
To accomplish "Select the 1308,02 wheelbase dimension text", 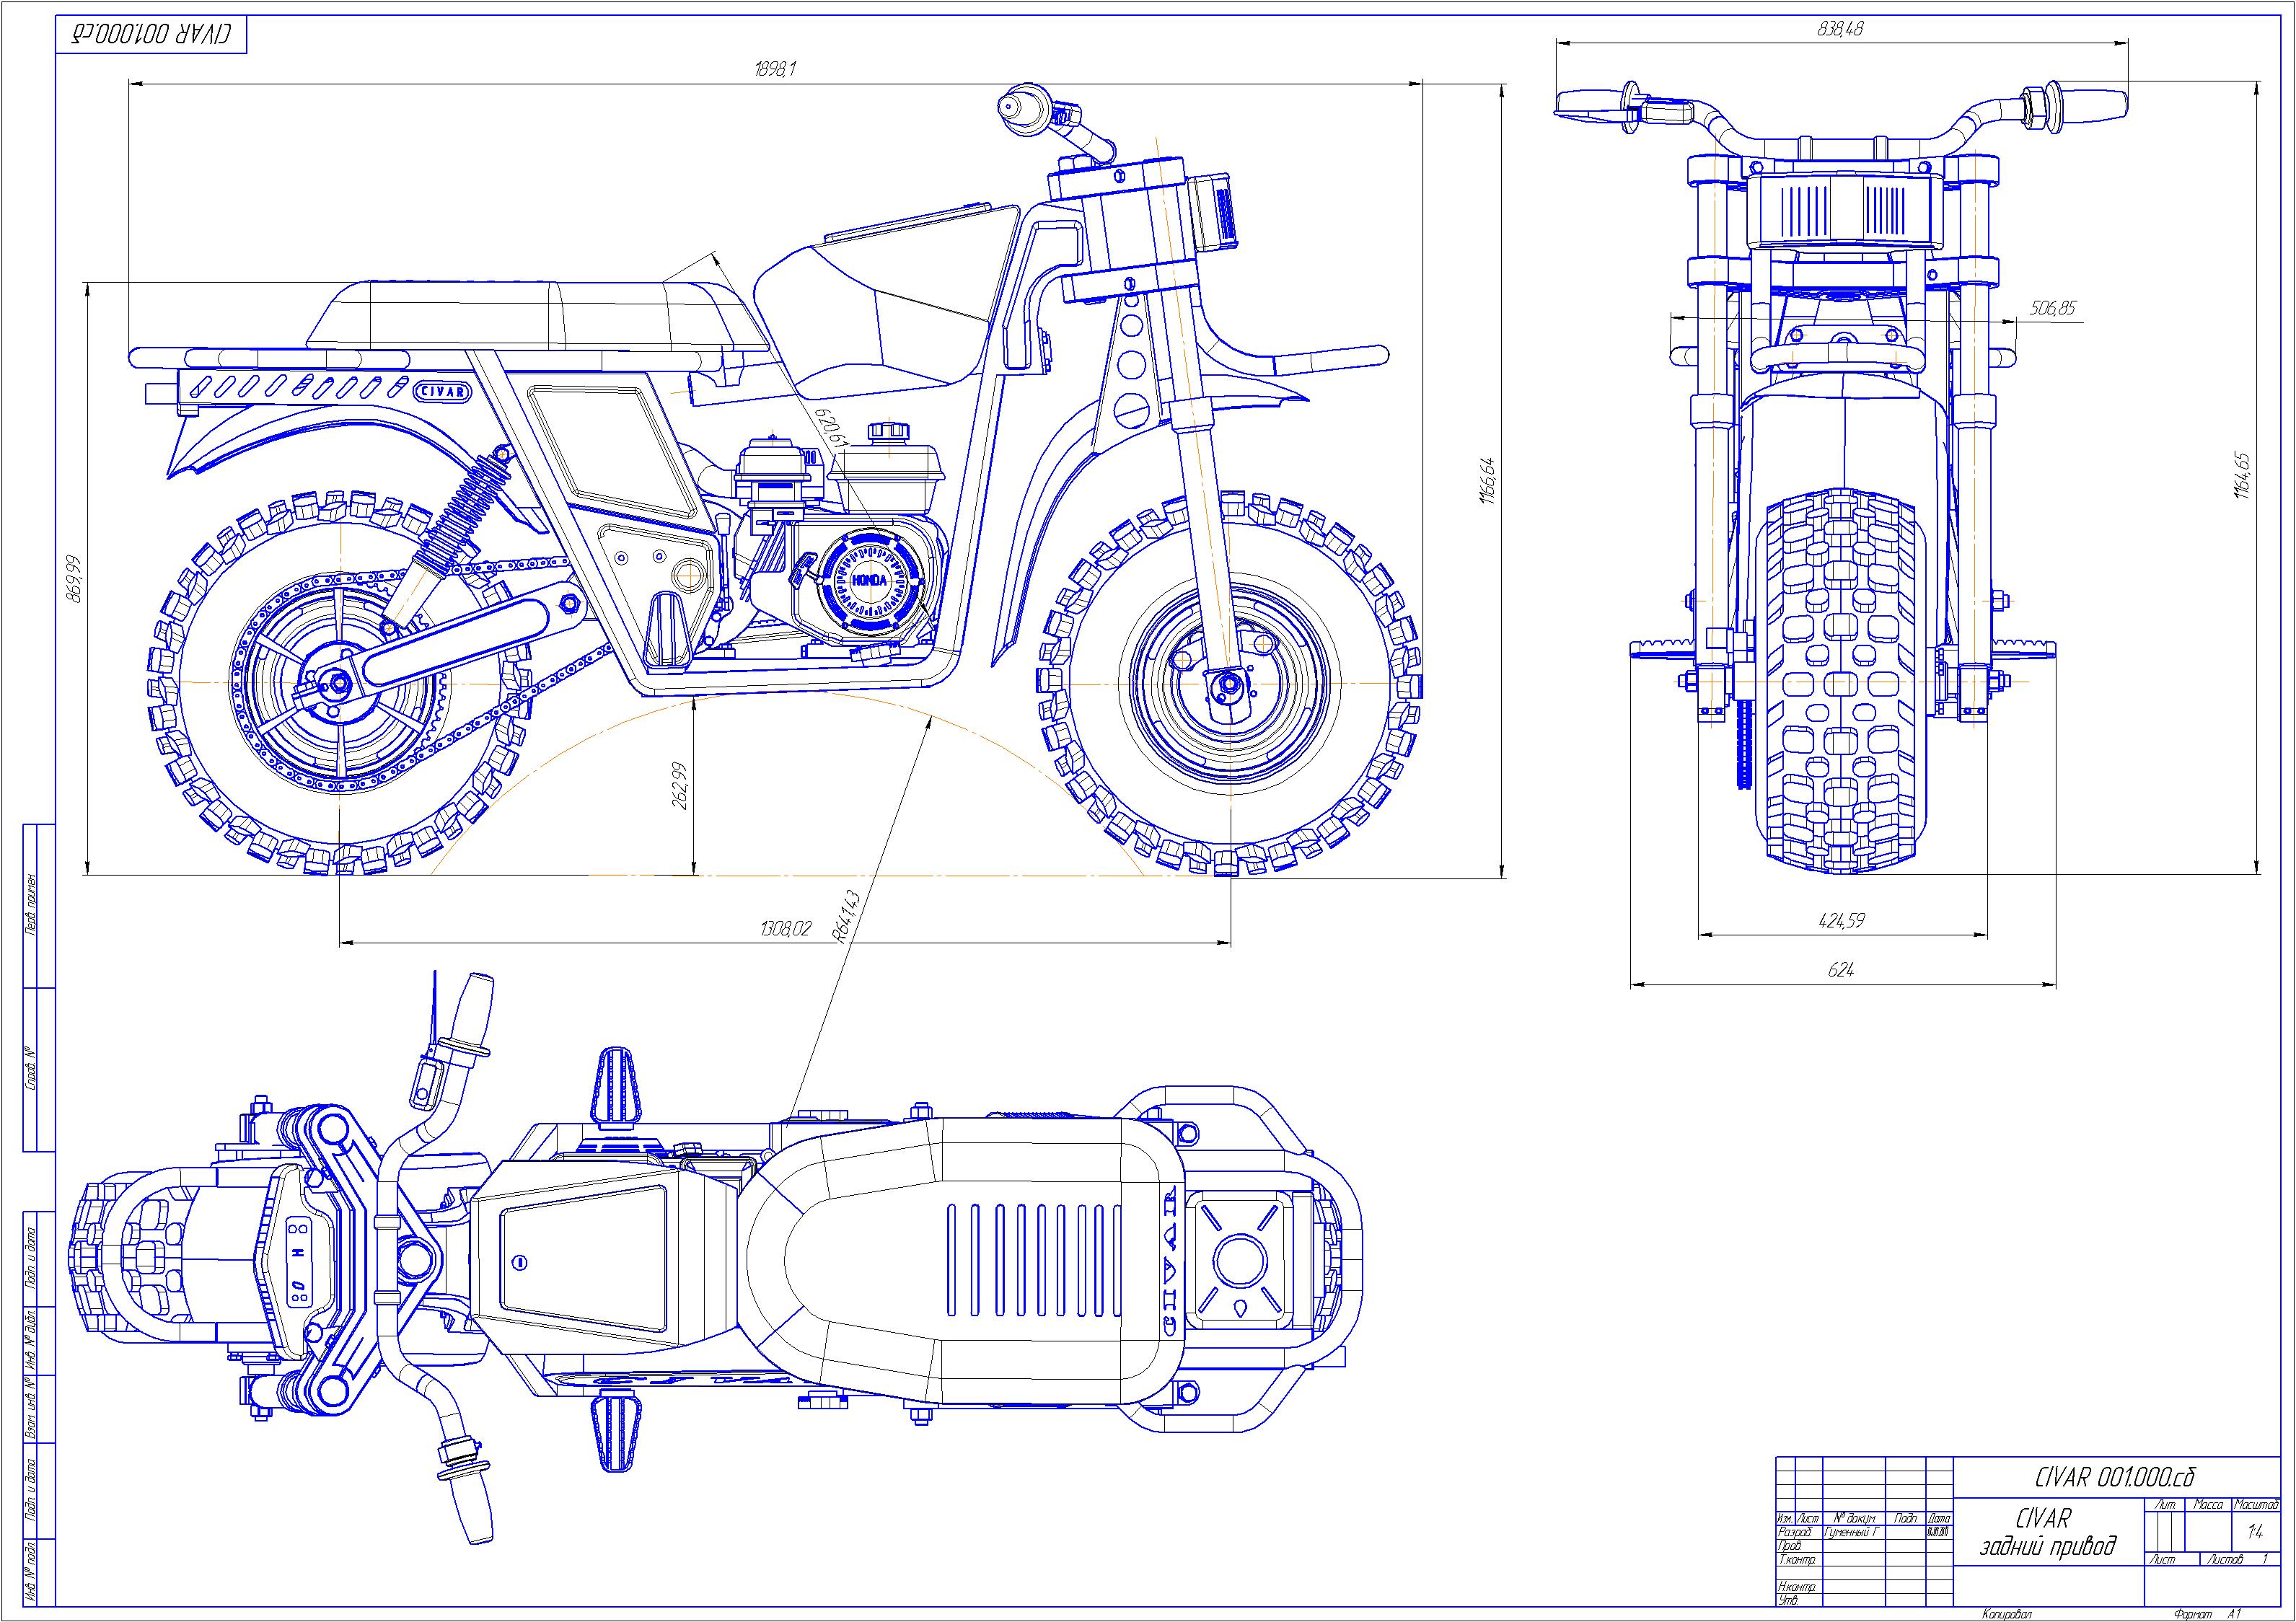I will [x=786, y=929].
